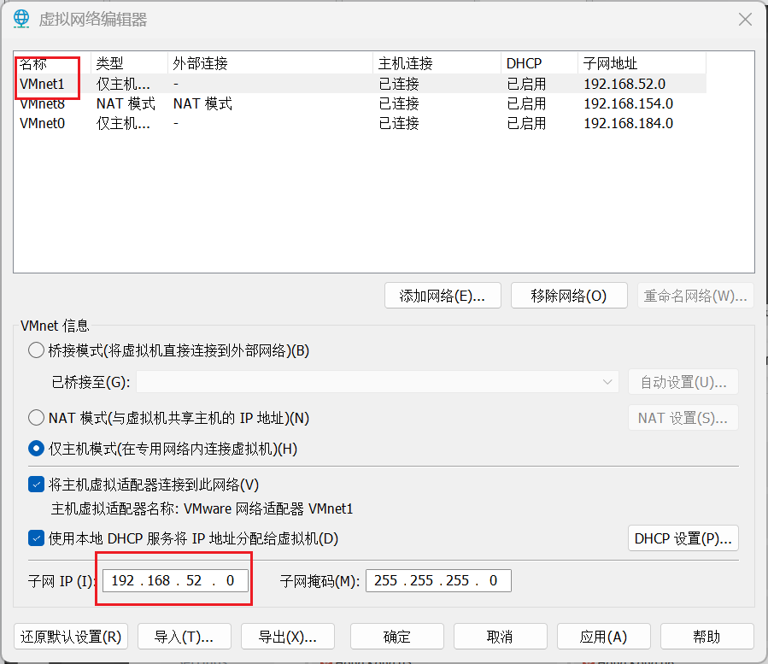Click 已启用 DHCP cell in VMnet0 row
This screenshot has width=768, height=664.
click(x=526, y=123)
